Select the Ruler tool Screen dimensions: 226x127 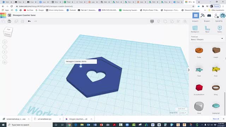(x=207, y=29)
